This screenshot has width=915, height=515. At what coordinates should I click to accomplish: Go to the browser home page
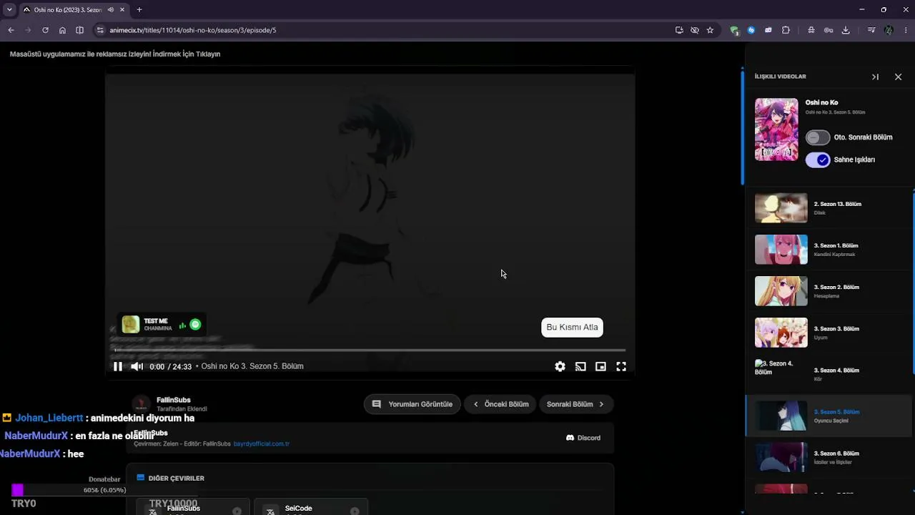click(62, 30)
